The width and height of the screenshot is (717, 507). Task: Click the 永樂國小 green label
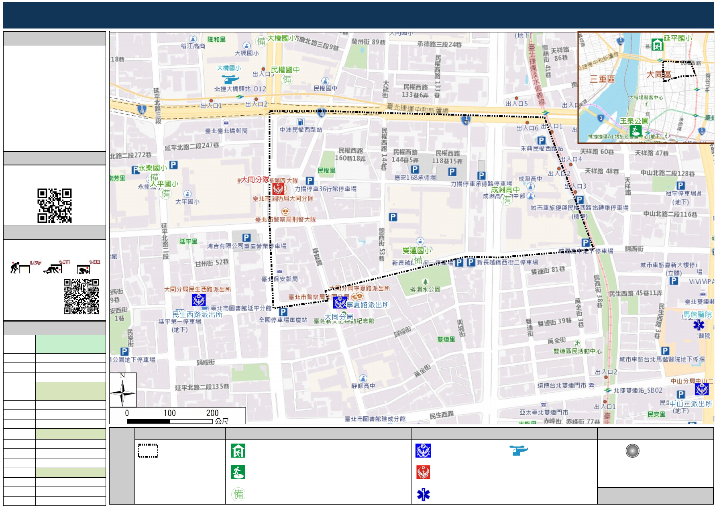tap(153, 168)
